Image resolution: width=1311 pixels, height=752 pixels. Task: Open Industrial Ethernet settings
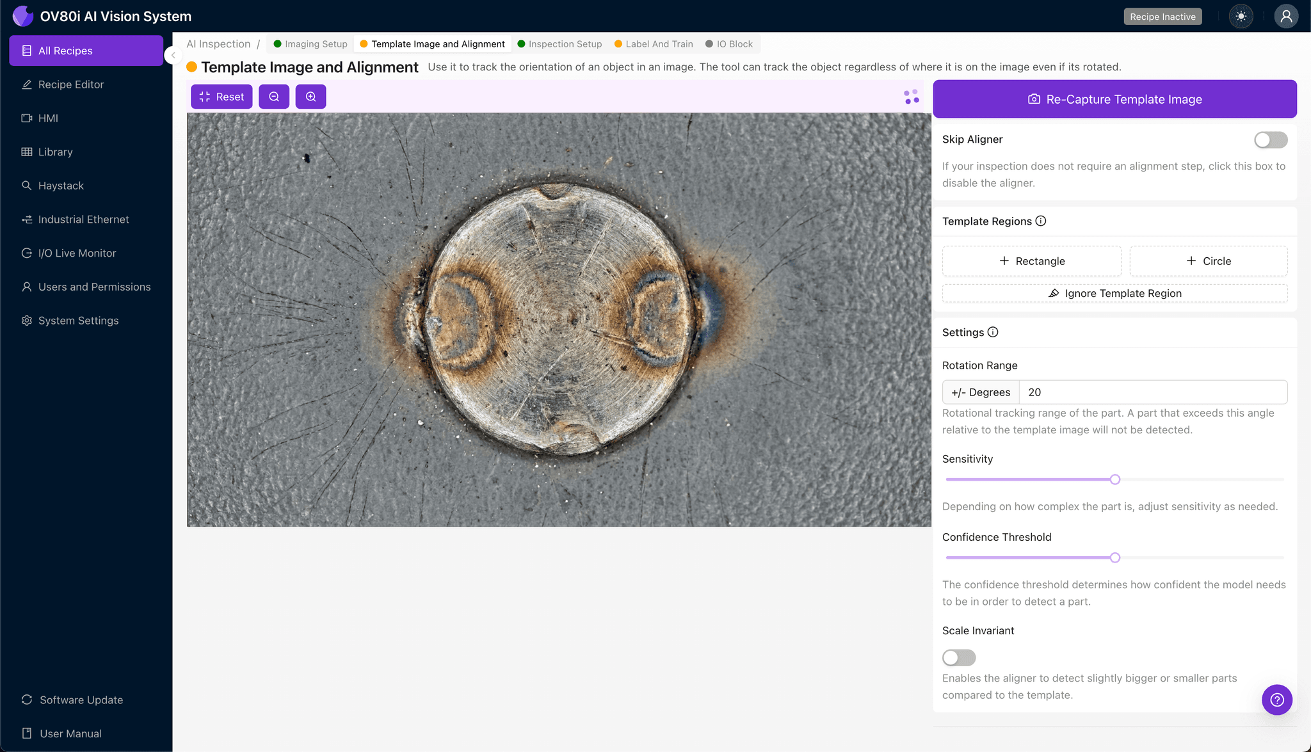click(86, 220)
